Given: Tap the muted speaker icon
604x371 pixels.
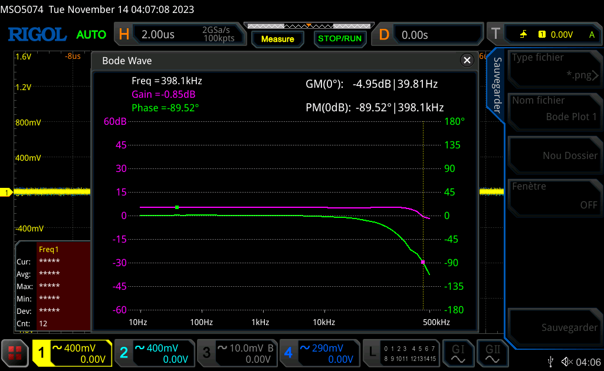Looking at the screenshot, I should 567,362.
